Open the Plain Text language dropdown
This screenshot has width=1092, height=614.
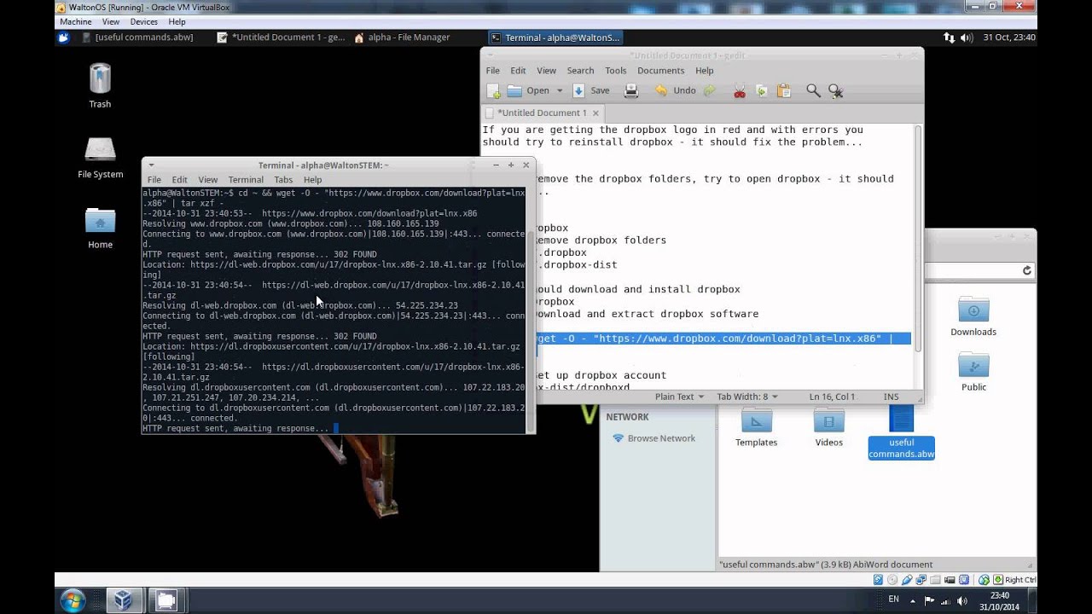click(679, 397)
